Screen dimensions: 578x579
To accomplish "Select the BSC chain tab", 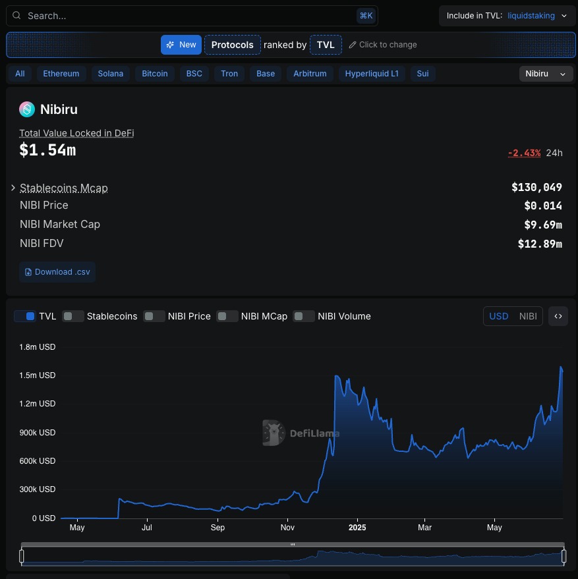I will tap(194, 74).
